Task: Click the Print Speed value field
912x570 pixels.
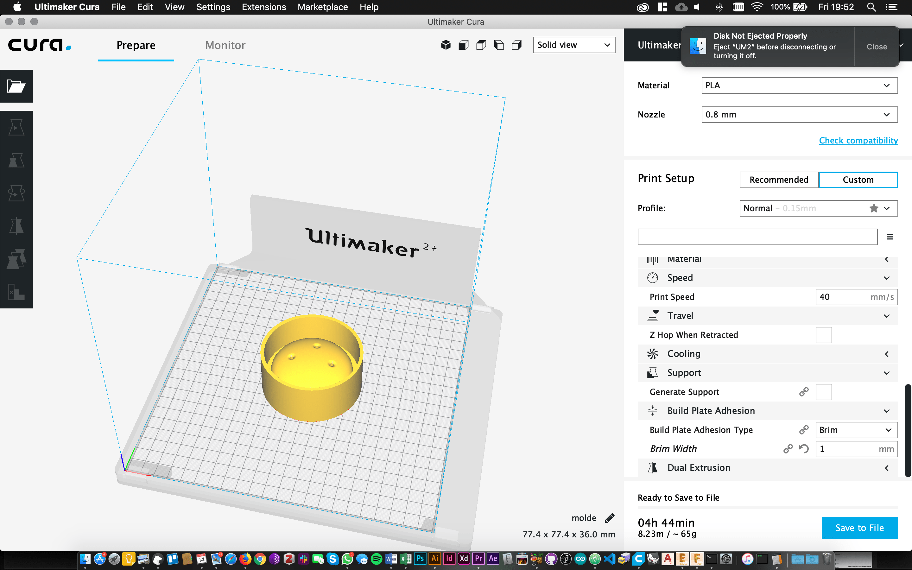Action: 857,297
